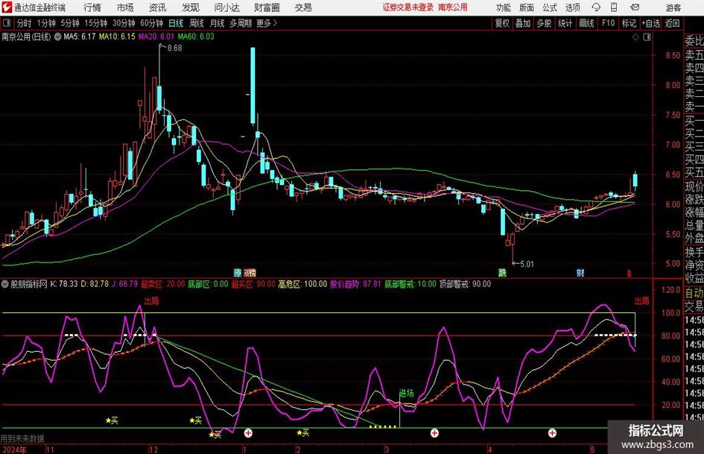This screenshot has height=454, width=704.
Task: Click the 多股 multi-stock button
Action: [x=544, y=23]
